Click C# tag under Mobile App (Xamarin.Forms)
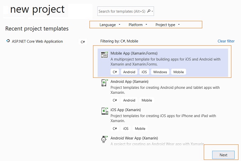Image resolution: width=241 pixels, height=161 pixels. click(115, 72)
